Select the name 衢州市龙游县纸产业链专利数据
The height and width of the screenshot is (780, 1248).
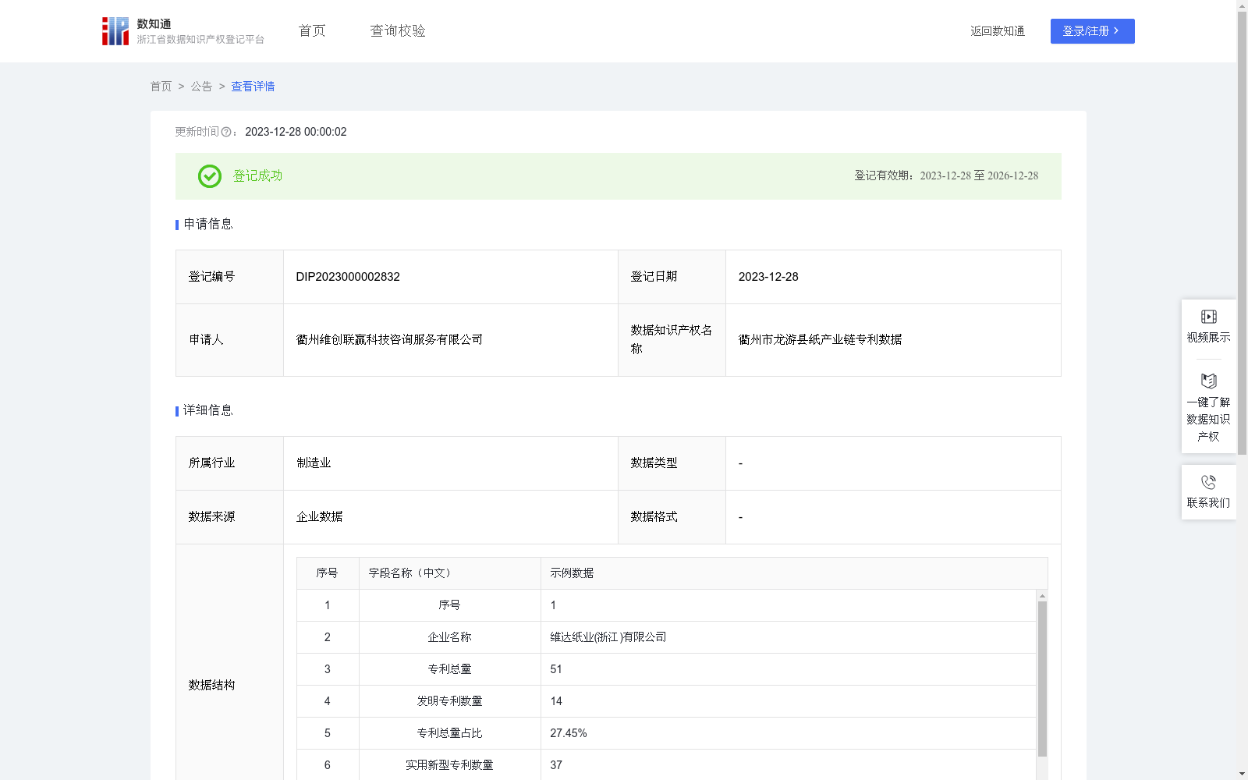click(820, 340)
